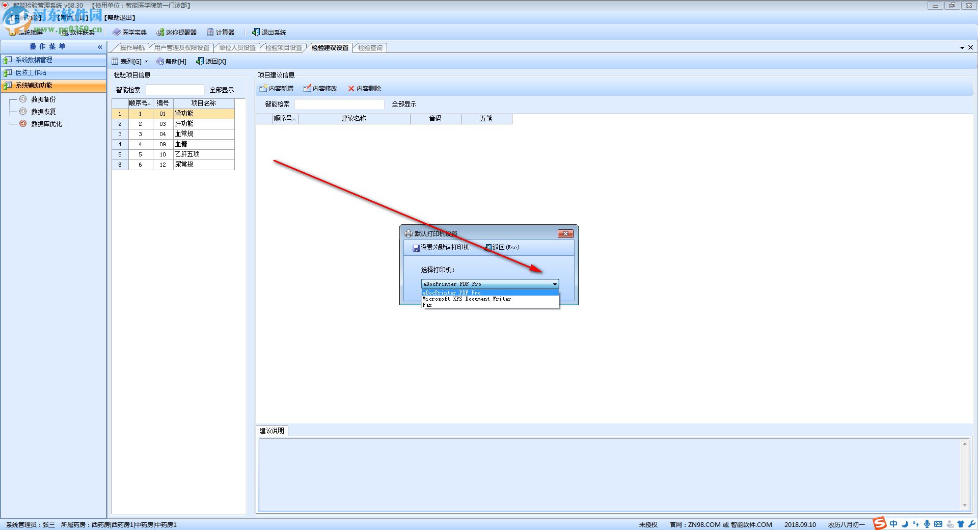Click the Sogou skin shirt icon
Image resolution: width=978 pixels, height=530 pixels.
tap(961, 524)
